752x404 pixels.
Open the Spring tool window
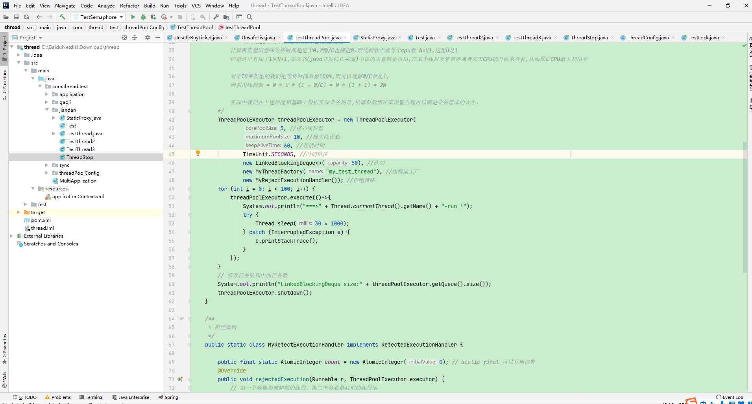coord(168,397)
